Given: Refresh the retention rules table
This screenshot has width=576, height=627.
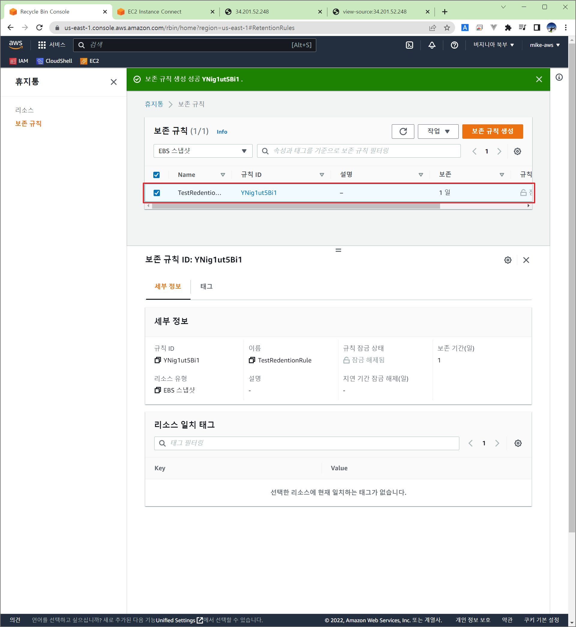Looking at the screenshot, I should [x=403, y=131].
